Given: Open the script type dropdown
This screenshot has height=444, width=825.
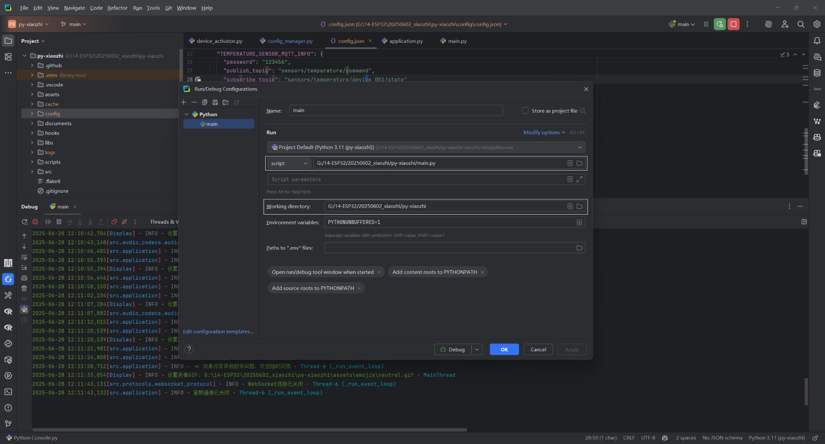Looking at the screenshot, I should coord(289,164).
